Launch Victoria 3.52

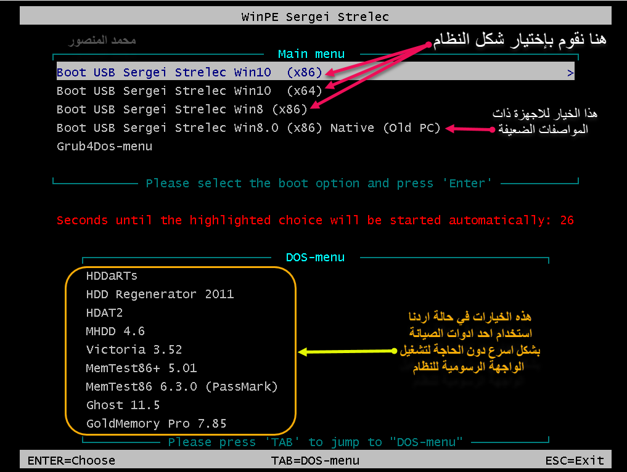click(x=134, y=349)
